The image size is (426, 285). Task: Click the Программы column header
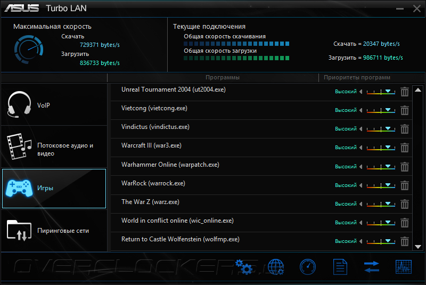point(223,77)
